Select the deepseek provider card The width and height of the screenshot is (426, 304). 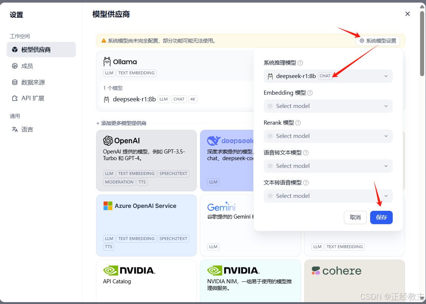(227, 160)
